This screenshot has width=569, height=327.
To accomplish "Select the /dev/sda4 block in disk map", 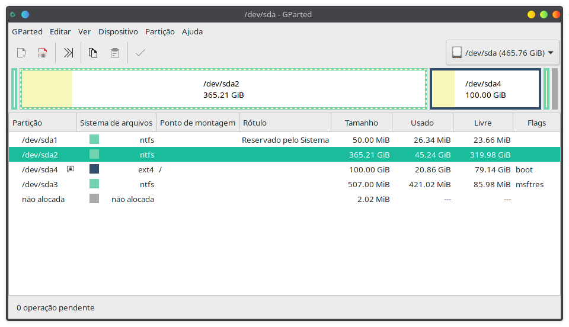I will 485,89.
